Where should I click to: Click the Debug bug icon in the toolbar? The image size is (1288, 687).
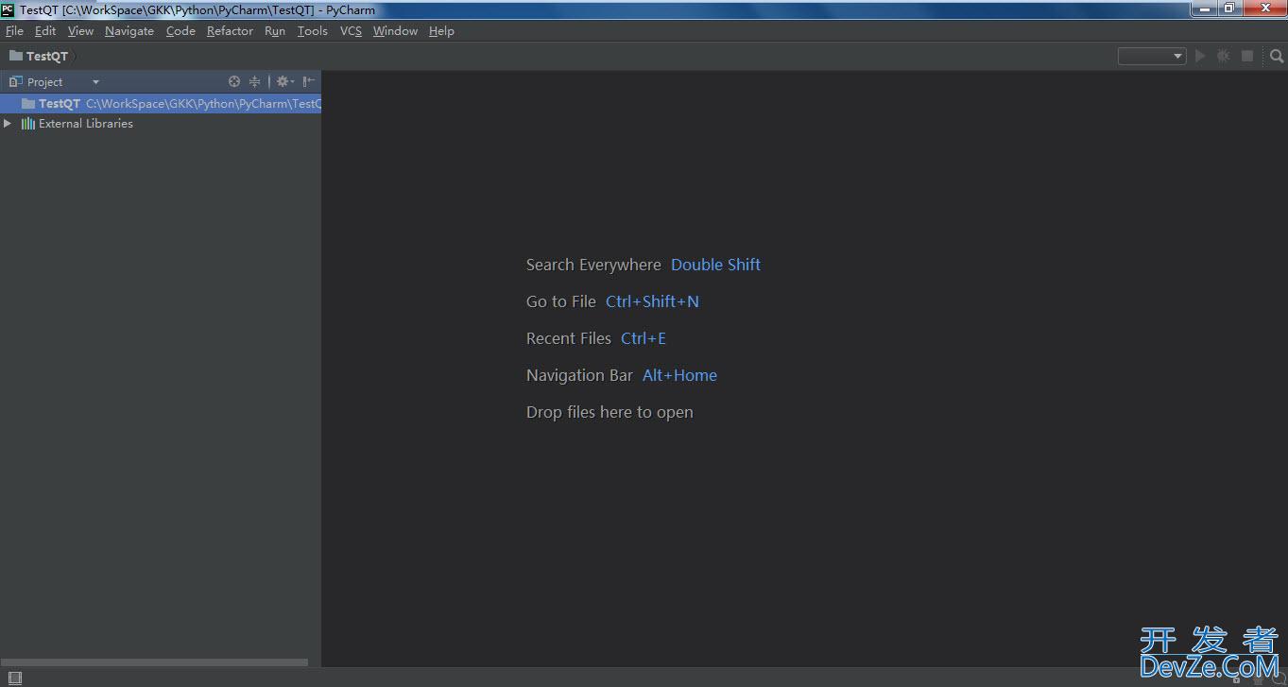pos(1224,56)
